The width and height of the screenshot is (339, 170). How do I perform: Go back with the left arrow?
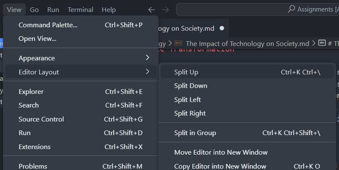pos(151,9)
